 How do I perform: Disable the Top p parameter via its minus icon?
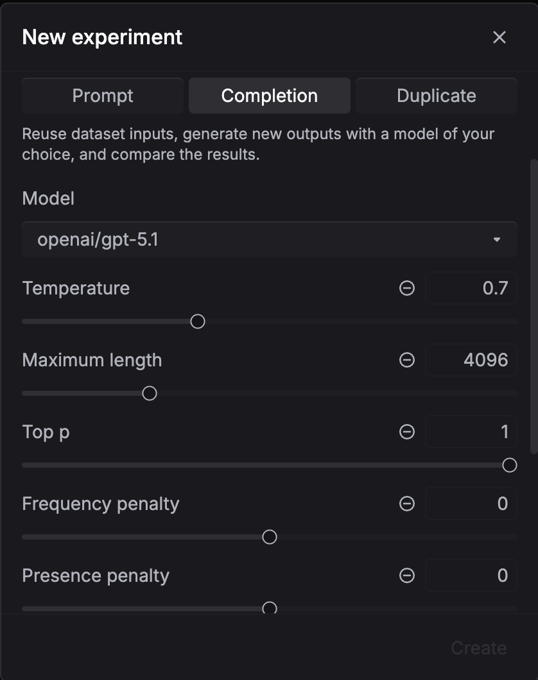point(406,432)
